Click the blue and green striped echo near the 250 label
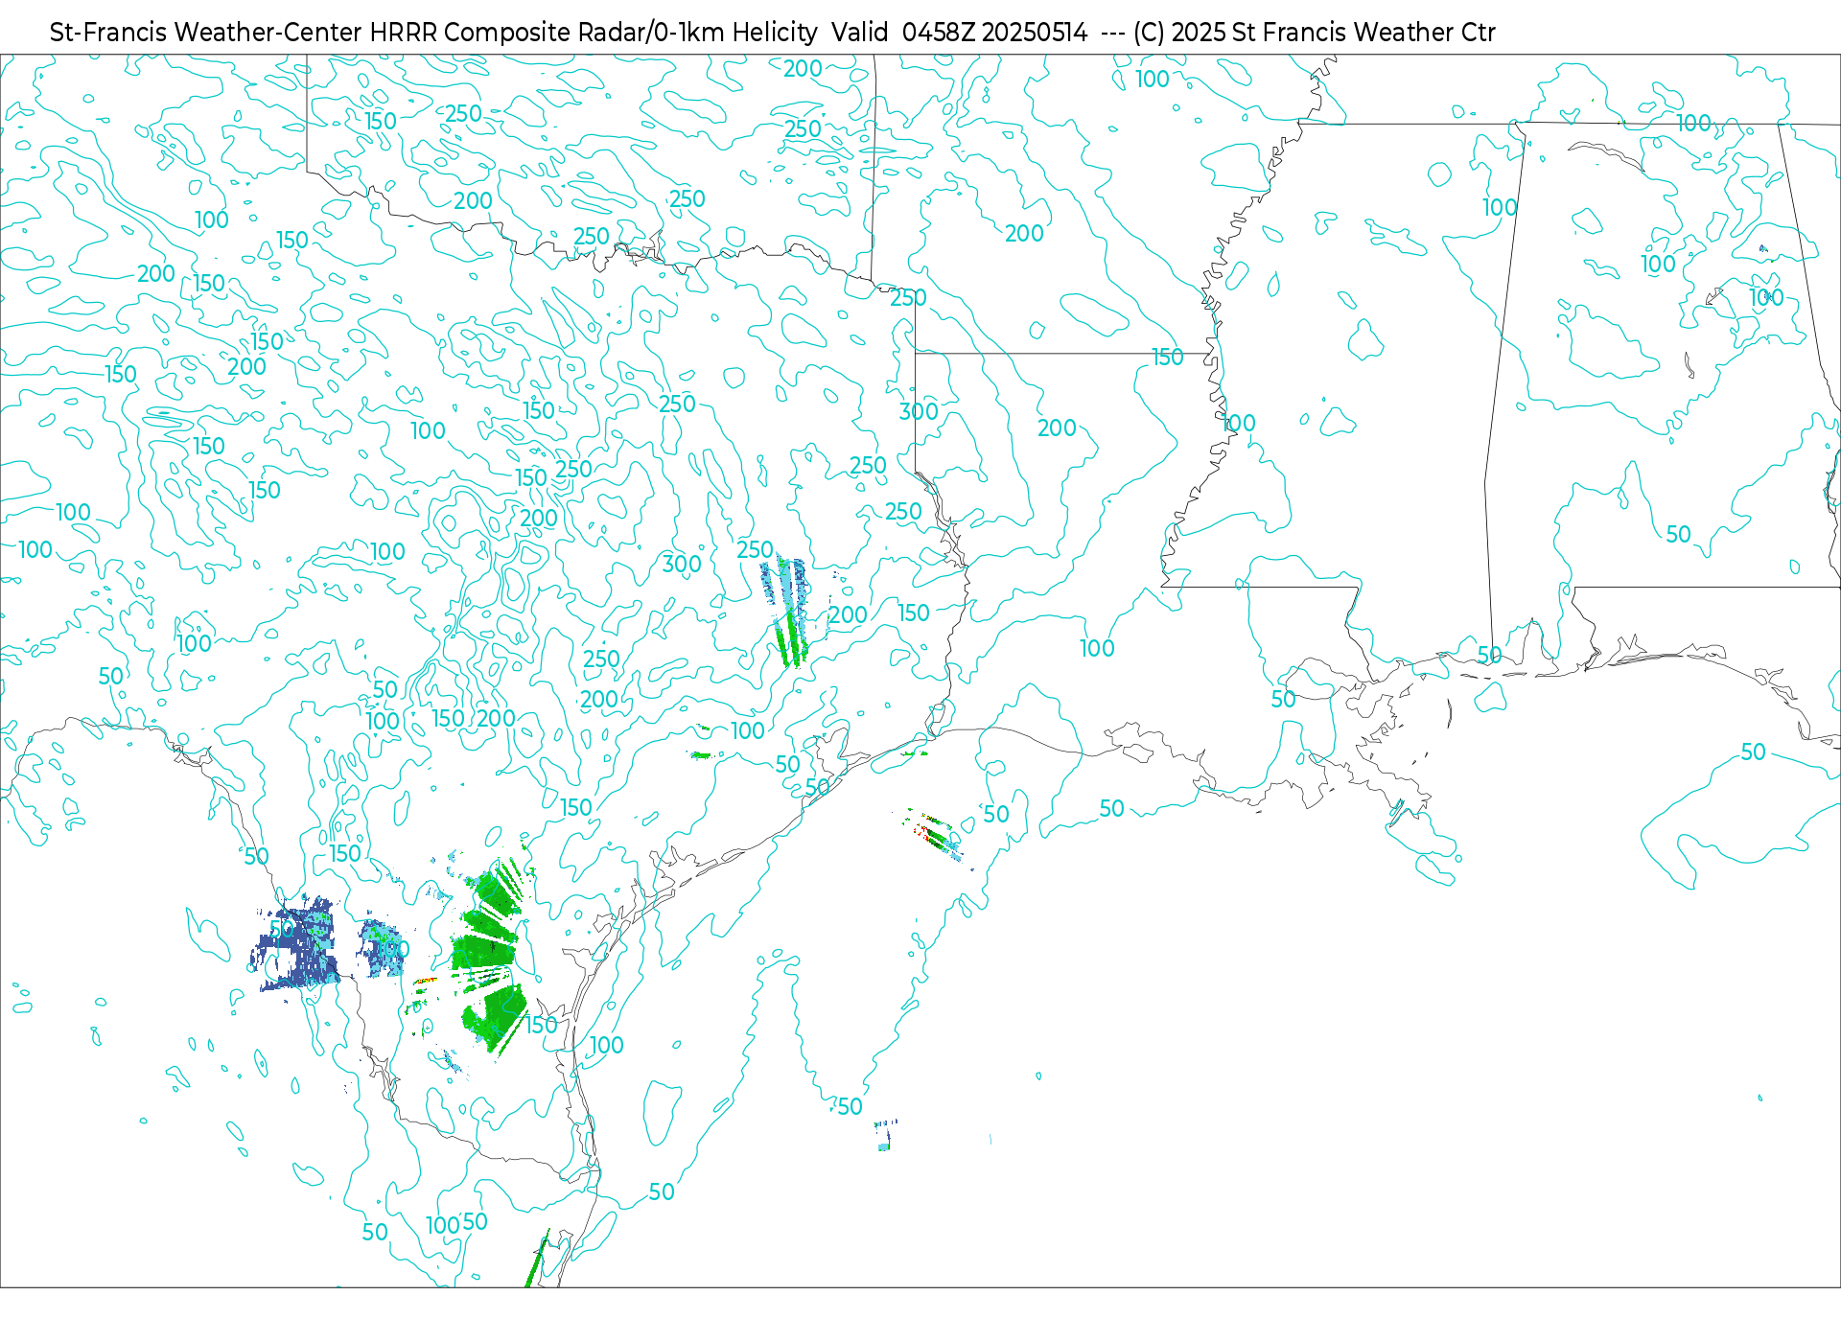Image resolution: width=1841 pixels, height=1342 pixels. [786, 612]
